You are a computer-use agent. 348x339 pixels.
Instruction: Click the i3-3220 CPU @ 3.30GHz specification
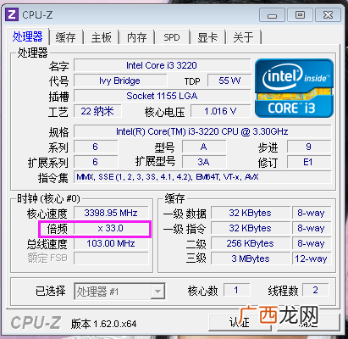[202, 131]
